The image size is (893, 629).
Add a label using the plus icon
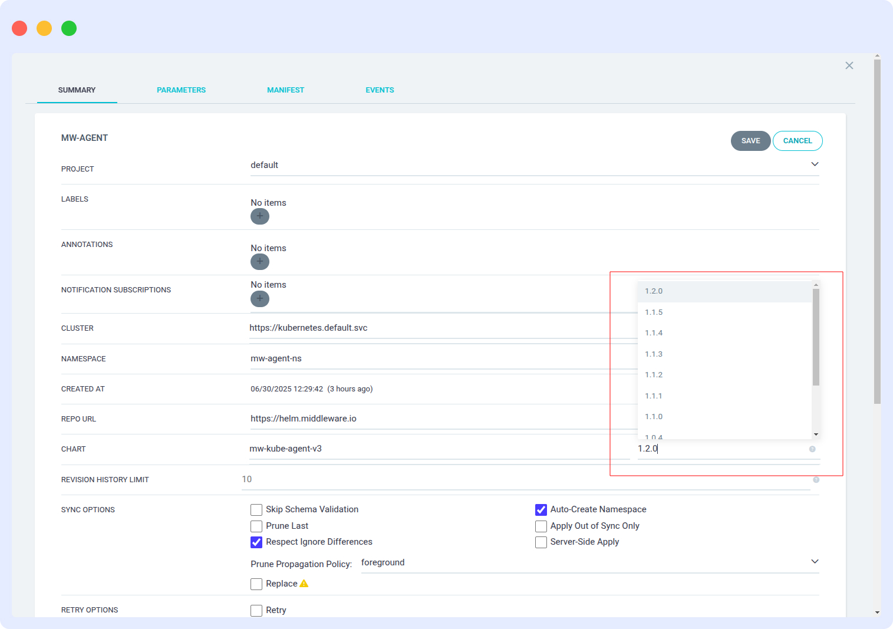(x=259, y=216)
